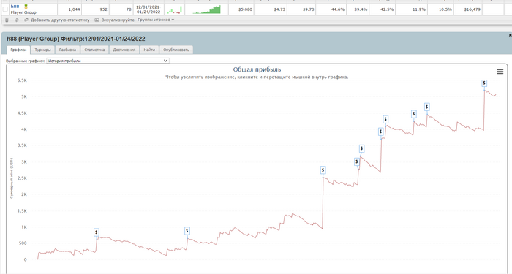Click the dollar marker just below 3K

click(x=357, y=161)
